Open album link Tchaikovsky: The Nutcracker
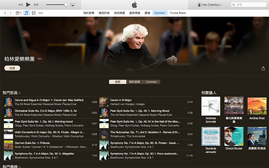Viewport: 269px width, 168px height. click(128, 136)
